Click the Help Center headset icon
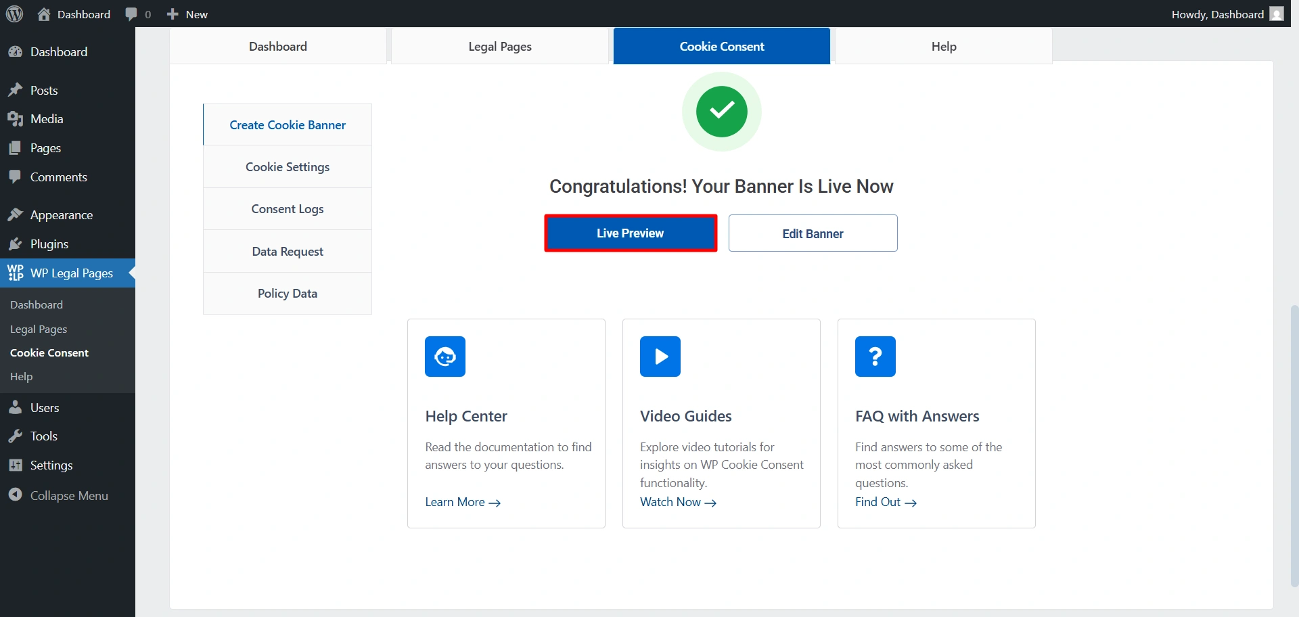The width and height of the screenshot is (1299, 617). pos(445,357)
